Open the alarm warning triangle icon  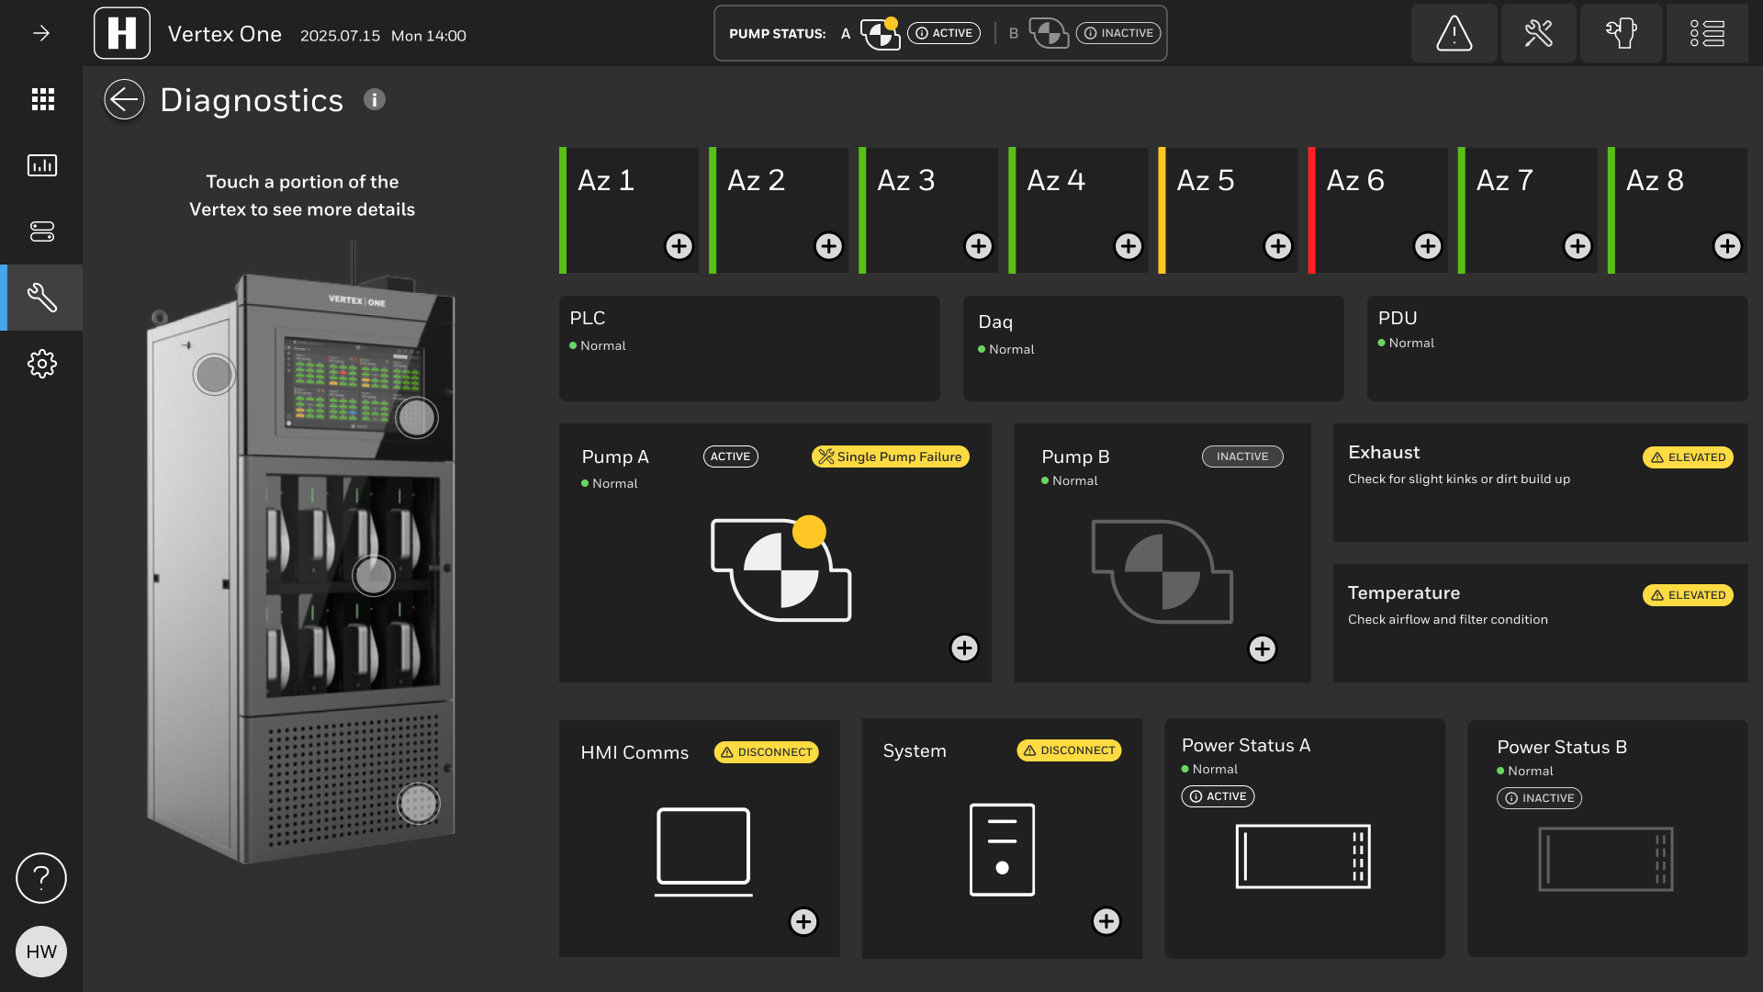click(x=1454, y=34)
